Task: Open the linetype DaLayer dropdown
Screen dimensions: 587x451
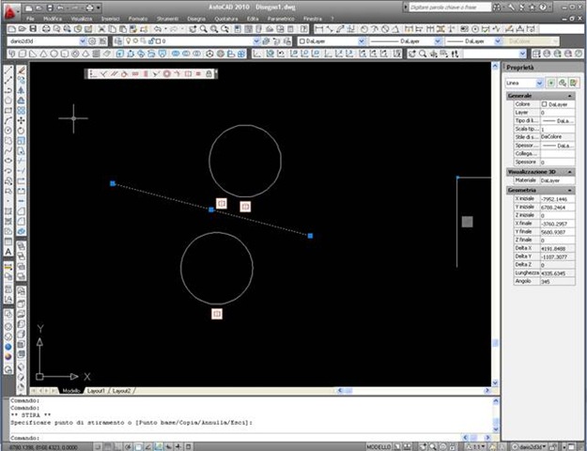Action: [438, 41]
